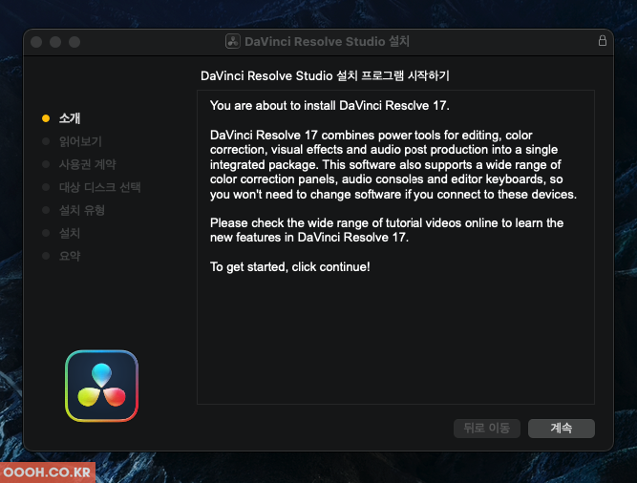Click the window minimize button
The width and height of the screenshot is (637, 483).
(55, 42)
